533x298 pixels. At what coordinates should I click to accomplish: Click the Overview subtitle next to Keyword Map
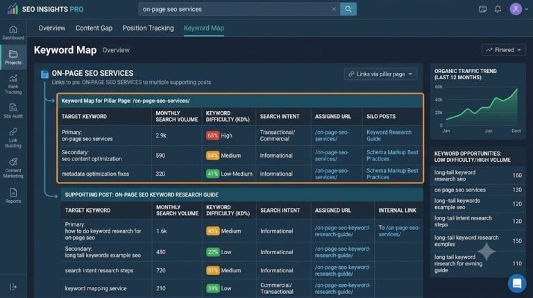pos(116,50)
